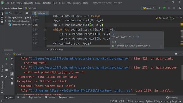Toggle code fold at line 239
Viewport: 183px width, 103px height.
[x=45, y=30]
